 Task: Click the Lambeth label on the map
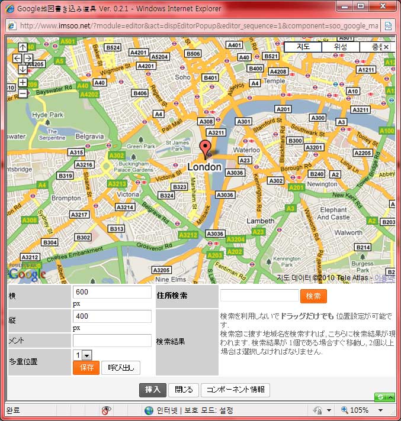(261, 221)
